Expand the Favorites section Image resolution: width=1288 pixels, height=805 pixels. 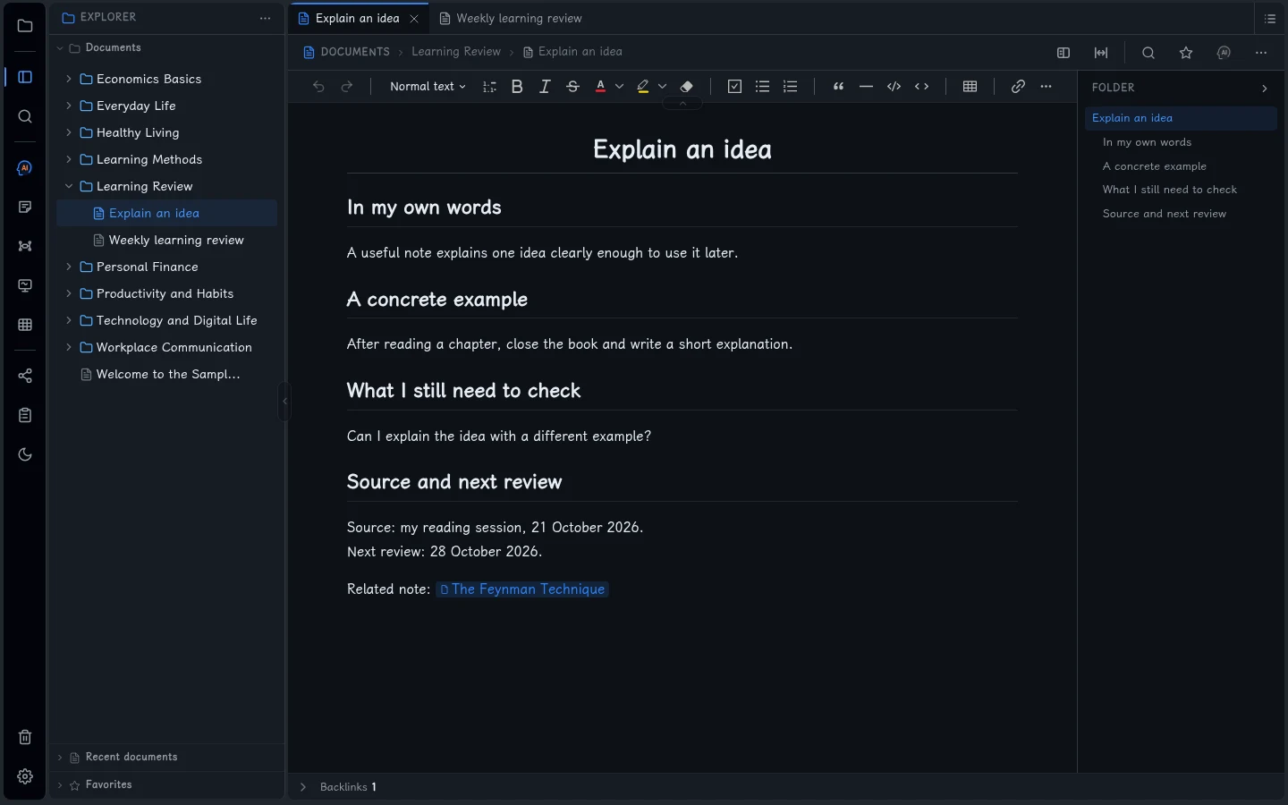click(x=60, y=785)
